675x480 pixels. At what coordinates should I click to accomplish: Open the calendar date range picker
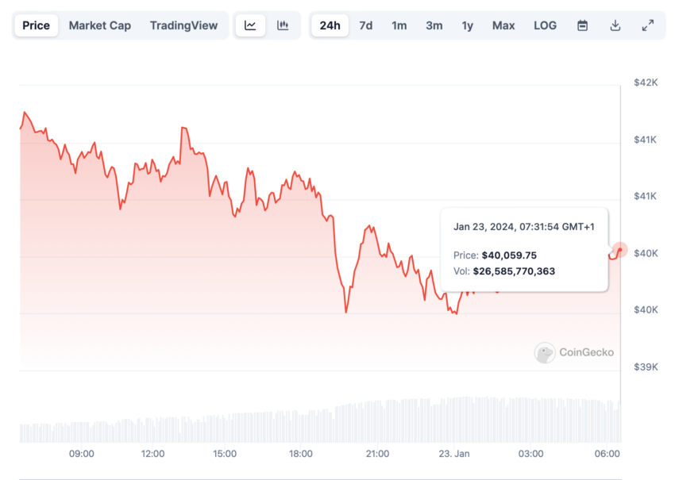click(582, 25)
